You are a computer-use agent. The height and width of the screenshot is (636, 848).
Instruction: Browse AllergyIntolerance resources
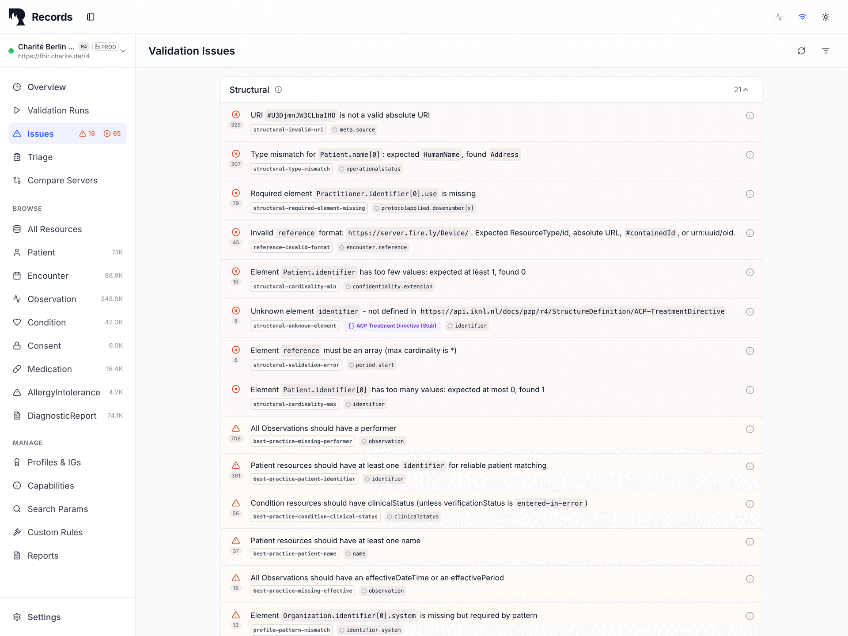click(68, 392)
